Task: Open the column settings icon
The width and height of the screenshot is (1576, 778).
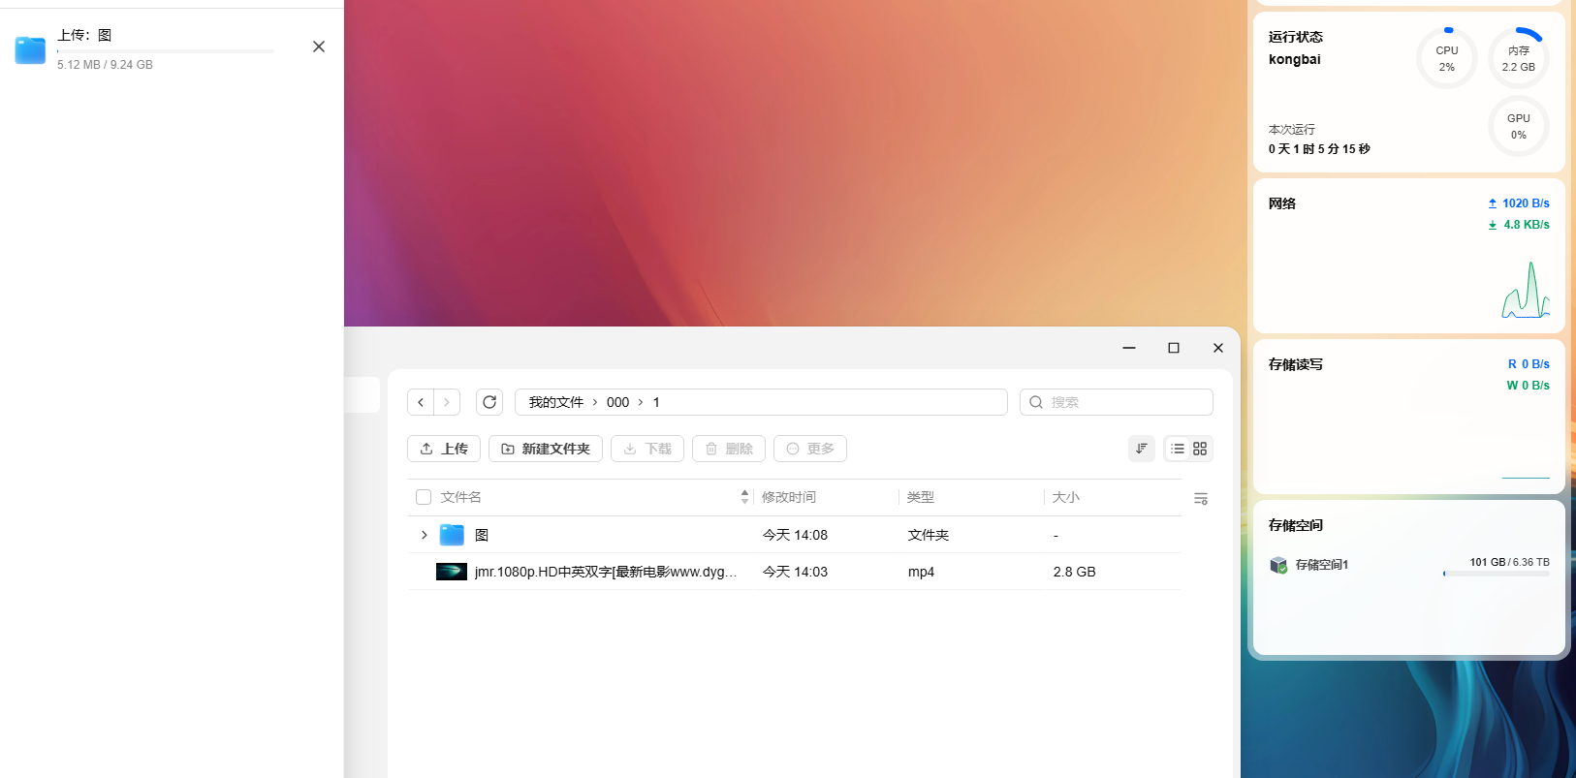Action: pyautogui.click(x=1201, y=499)
